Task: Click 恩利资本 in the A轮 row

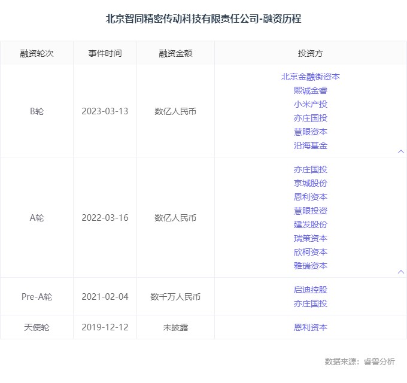Action: pos(310,197)
